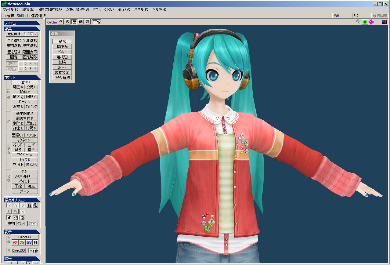The height and width of the screenshot is (265, 390).
Task: Choose the 材質 M material command
Action: tap(31, 128)
